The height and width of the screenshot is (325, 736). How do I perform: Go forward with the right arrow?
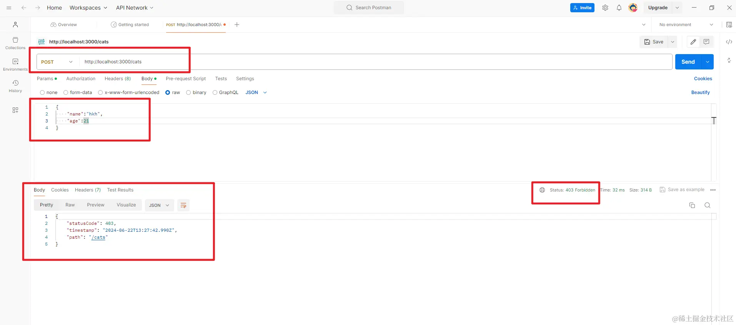coord(38,8)
